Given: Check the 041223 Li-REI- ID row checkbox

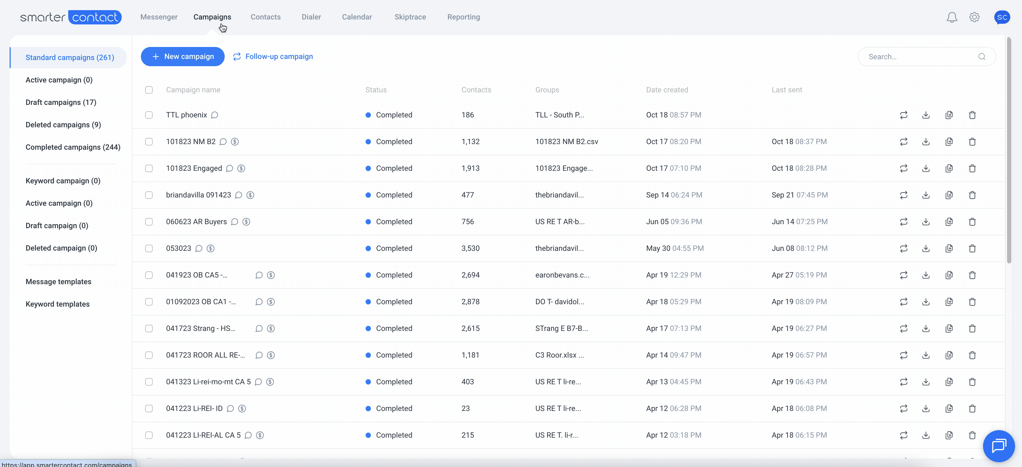Looking at the screenshot, I should pyautogui.click(x=149, y=408).
